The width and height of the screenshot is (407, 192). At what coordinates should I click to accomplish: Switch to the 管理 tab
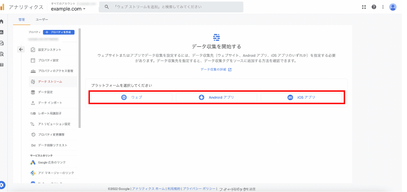pyautogui.click(x=21, y=19)
